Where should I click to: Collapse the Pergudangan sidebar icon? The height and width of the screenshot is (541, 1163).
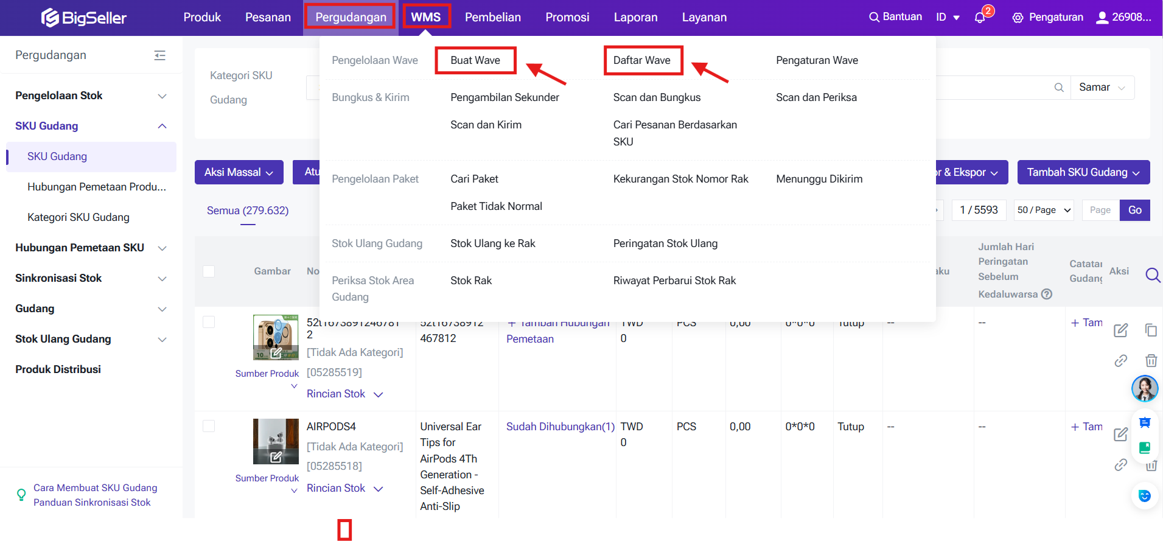160,55
